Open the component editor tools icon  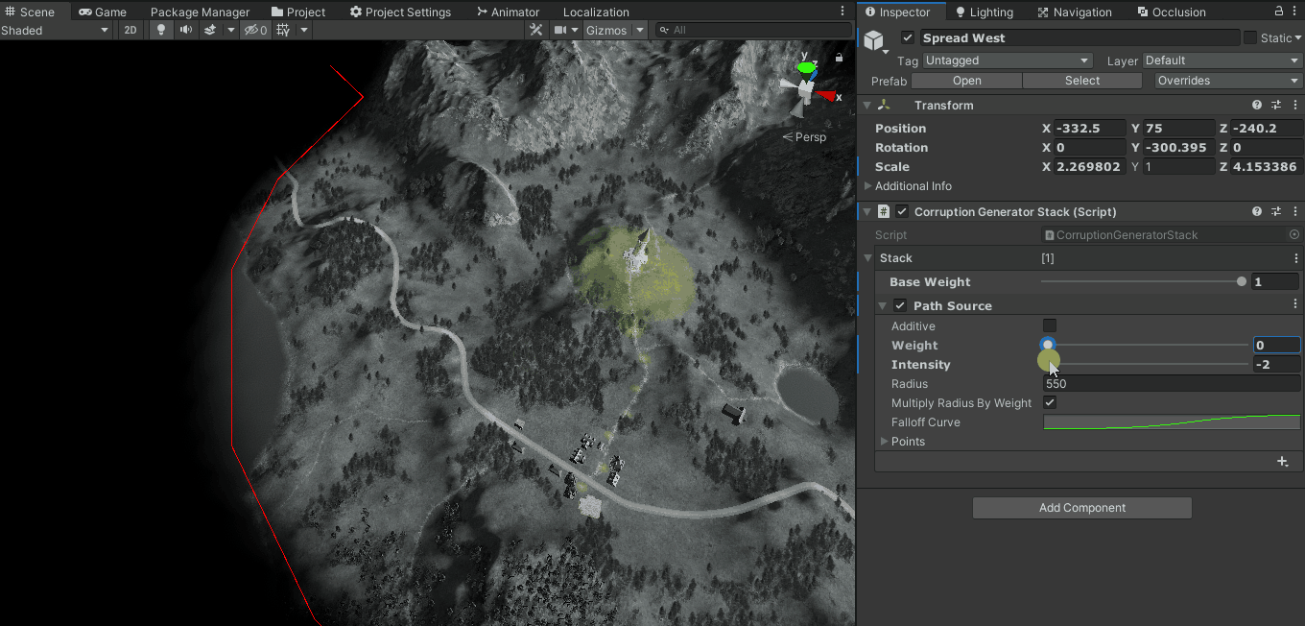coord(536,30)
